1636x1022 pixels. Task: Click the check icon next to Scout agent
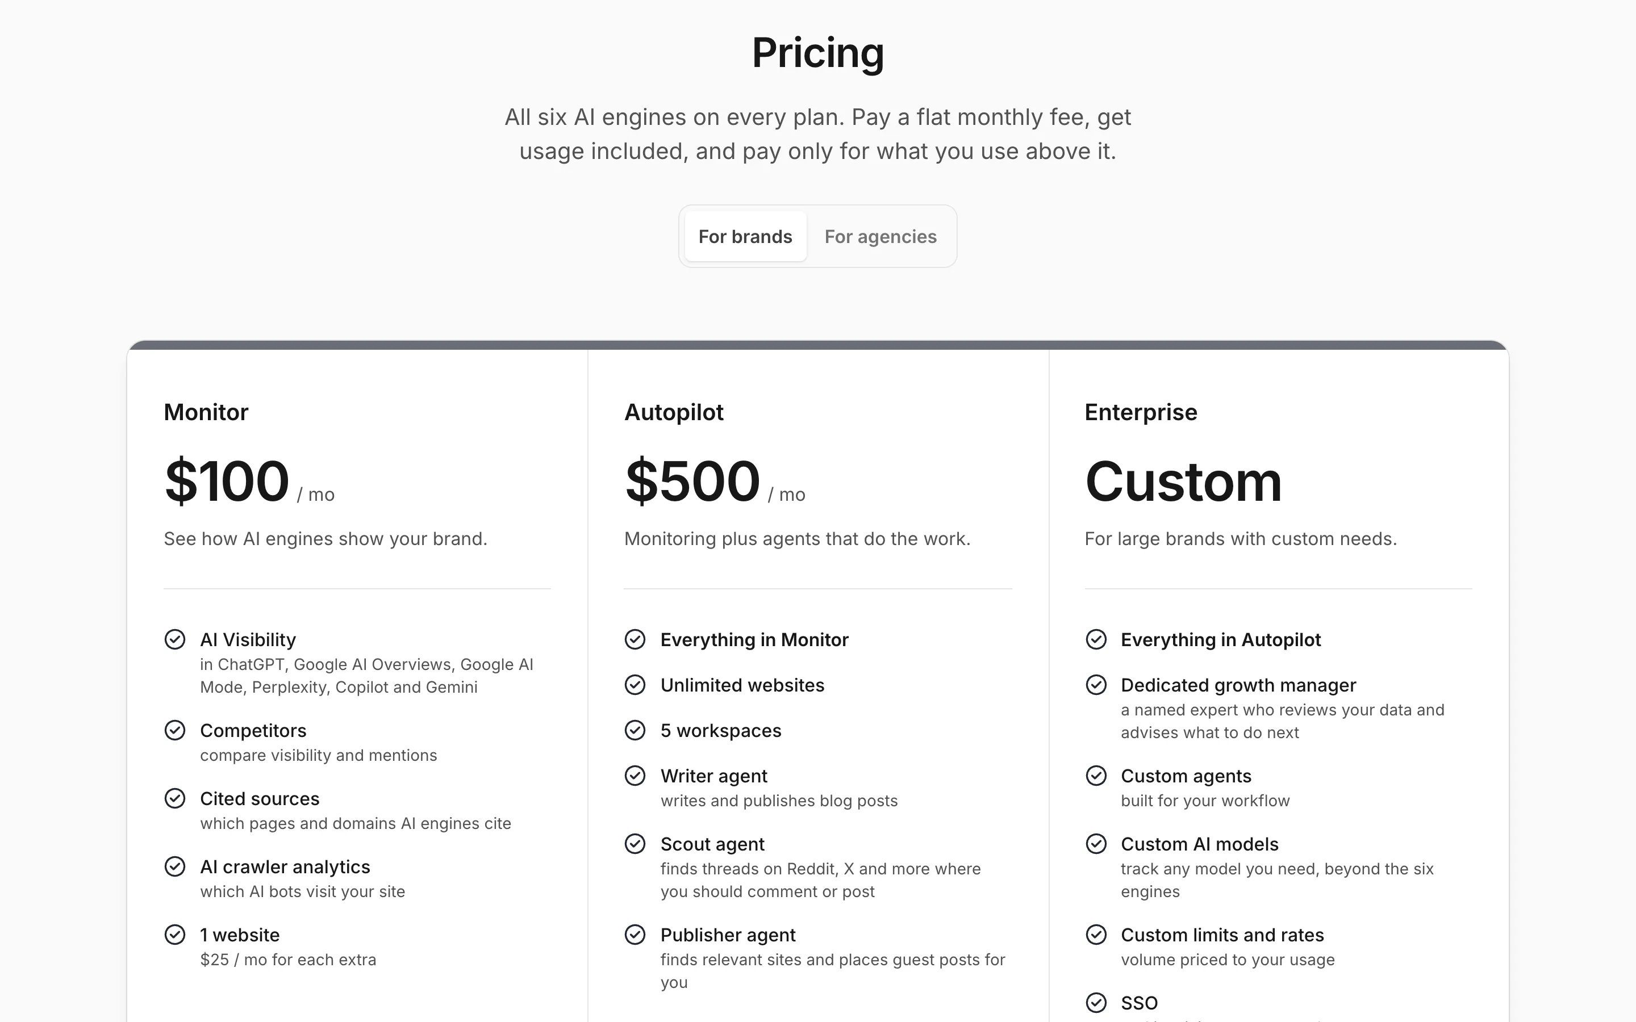pos(635,844)
